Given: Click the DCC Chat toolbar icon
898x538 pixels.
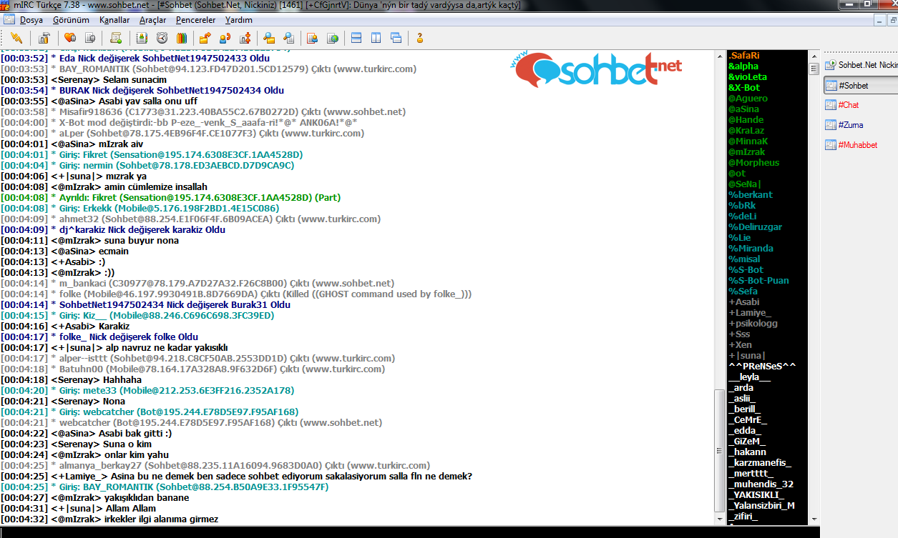Looking at the screenshot, I should (x=225, y=38).
